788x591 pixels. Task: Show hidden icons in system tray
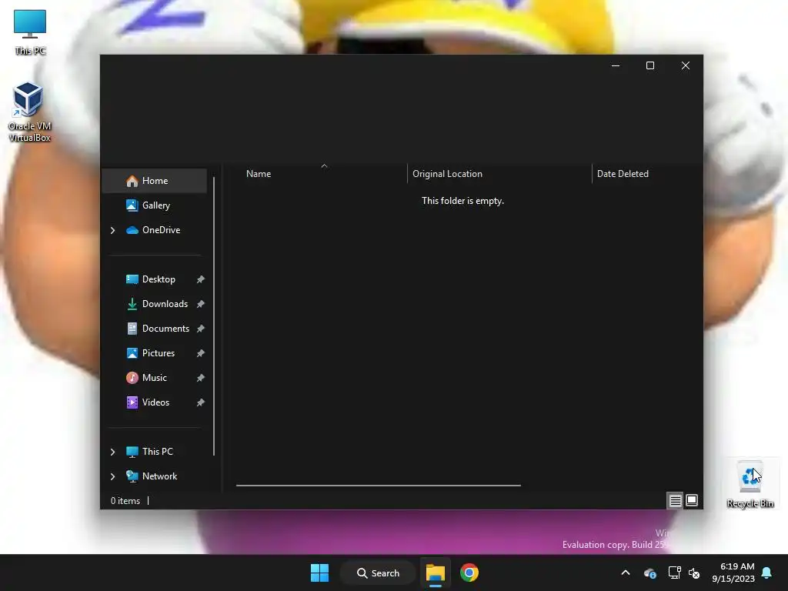tap(626, 573)
